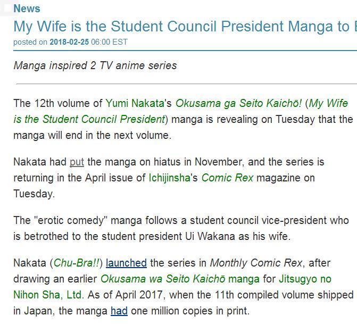The image size is (357, 324).
Task: Follow the Okusama wa Seito Kaichō manga link
Action: [180, 278]
